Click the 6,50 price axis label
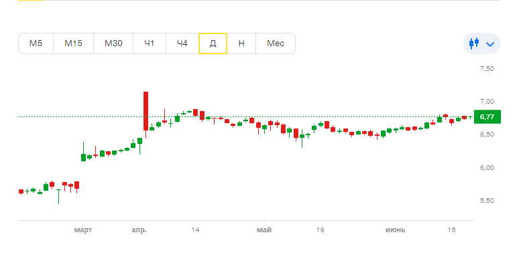 [487, 135]
